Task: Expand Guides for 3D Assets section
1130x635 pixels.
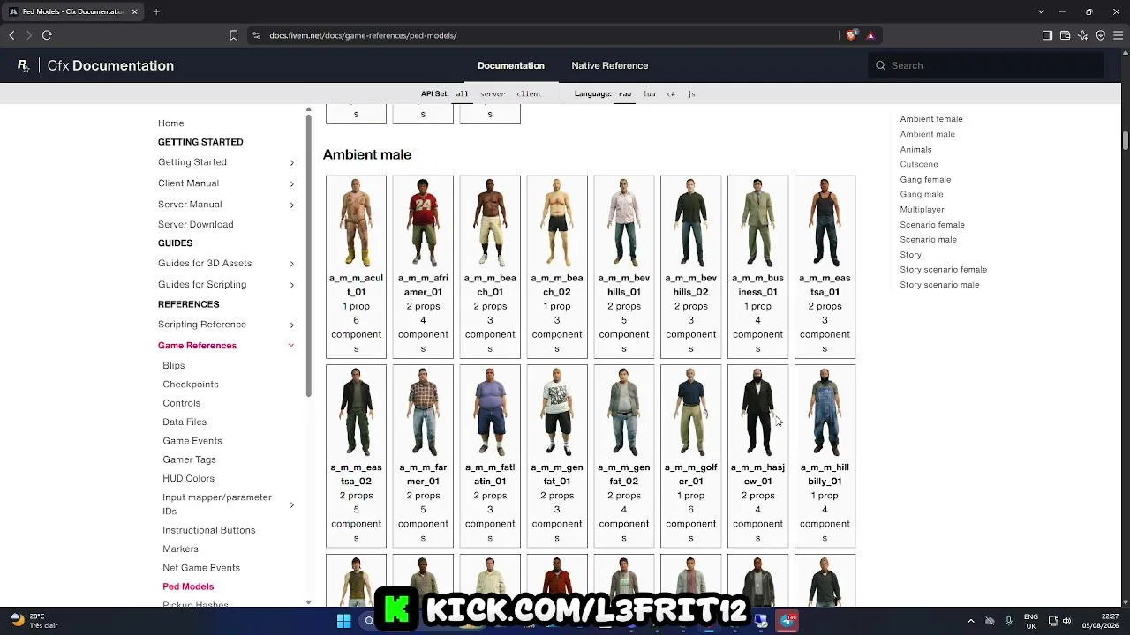Action: [292, 264]
